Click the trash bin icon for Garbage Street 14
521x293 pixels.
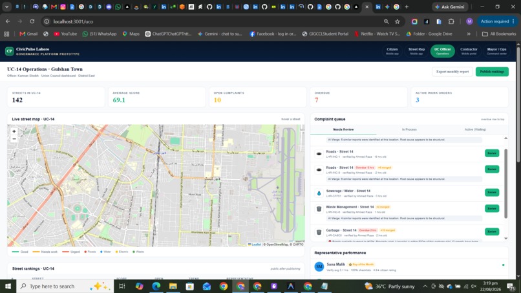pos(319,232)
